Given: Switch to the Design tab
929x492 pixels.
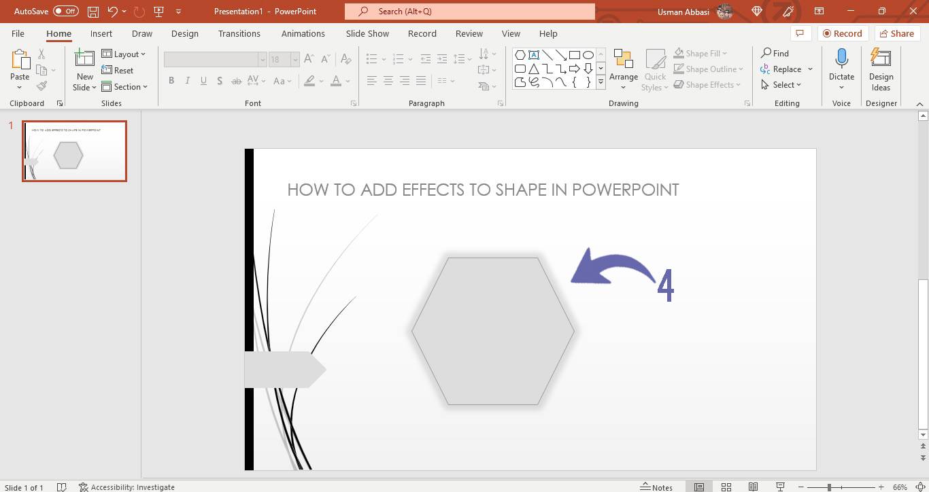Looking at the screenshot, I should click(185, 33).
